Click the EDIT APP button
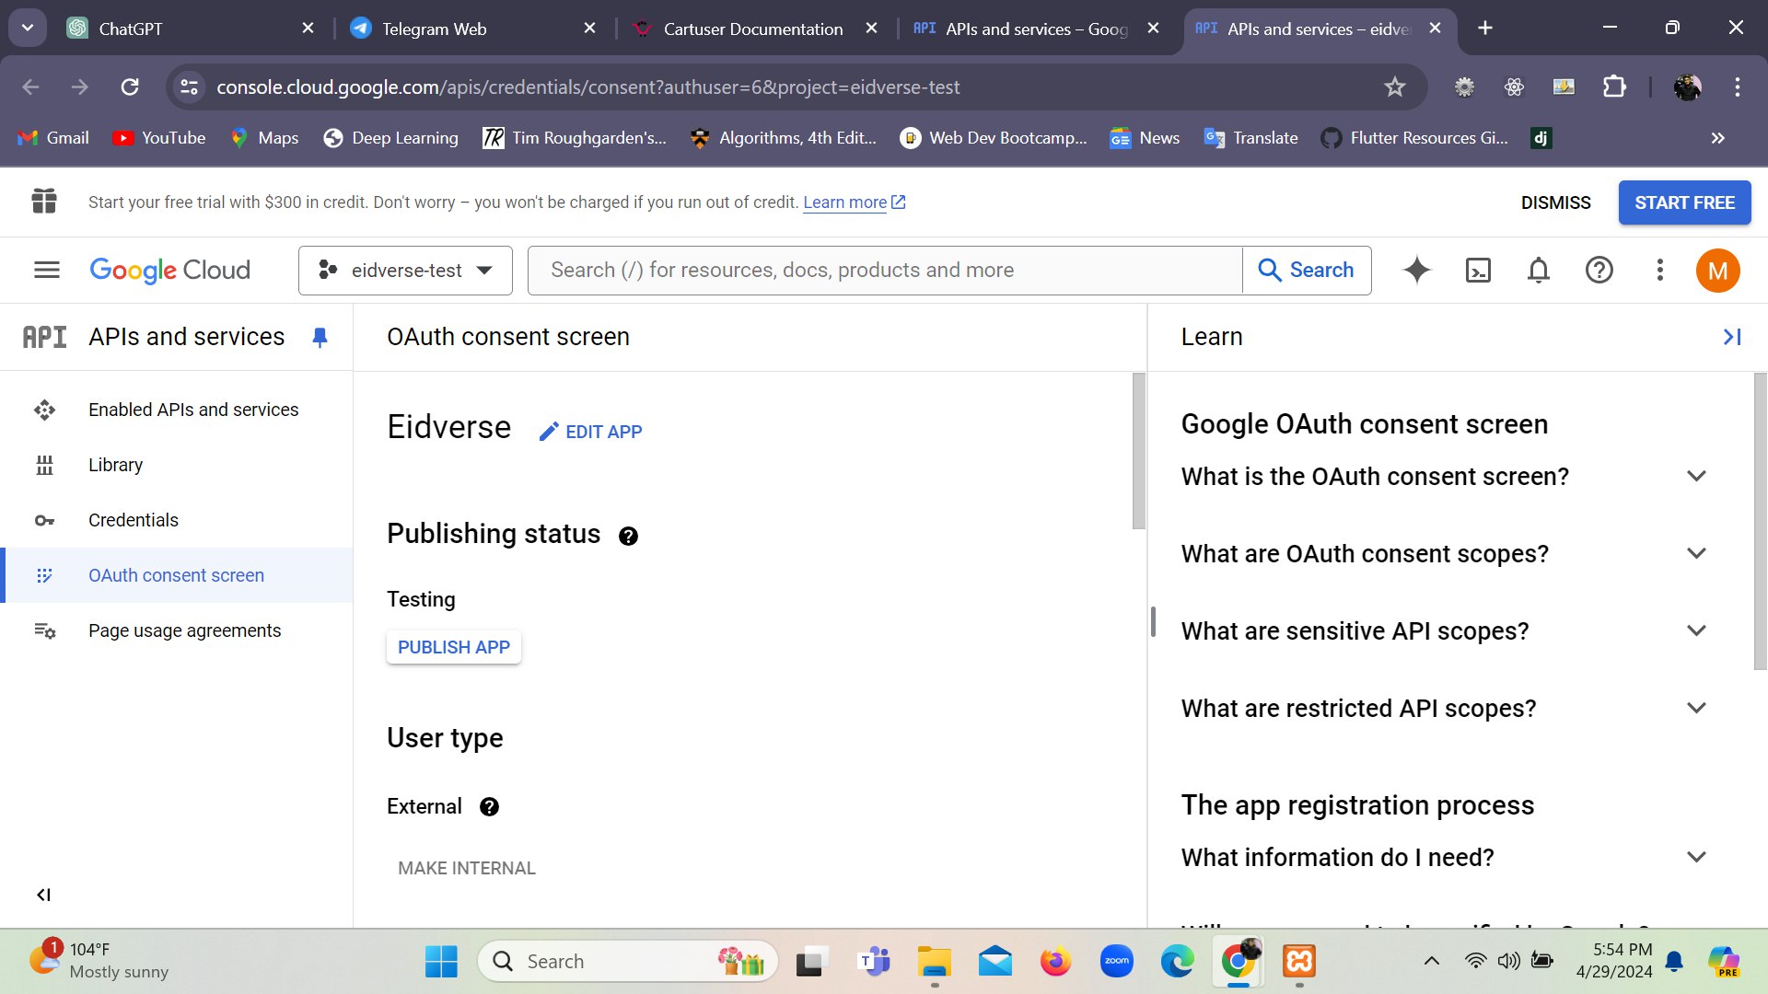The image size is (1768, 994). click(x=590, y=432)
